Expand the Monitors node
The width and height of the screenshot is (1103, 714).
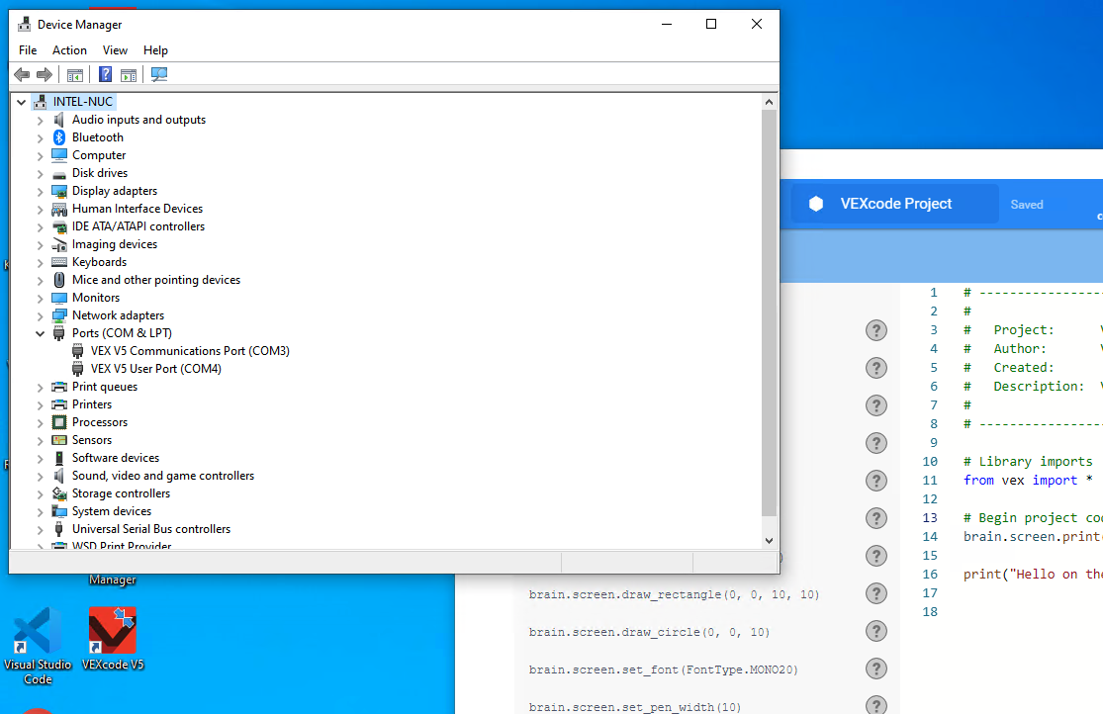click(x=41, y=299)
